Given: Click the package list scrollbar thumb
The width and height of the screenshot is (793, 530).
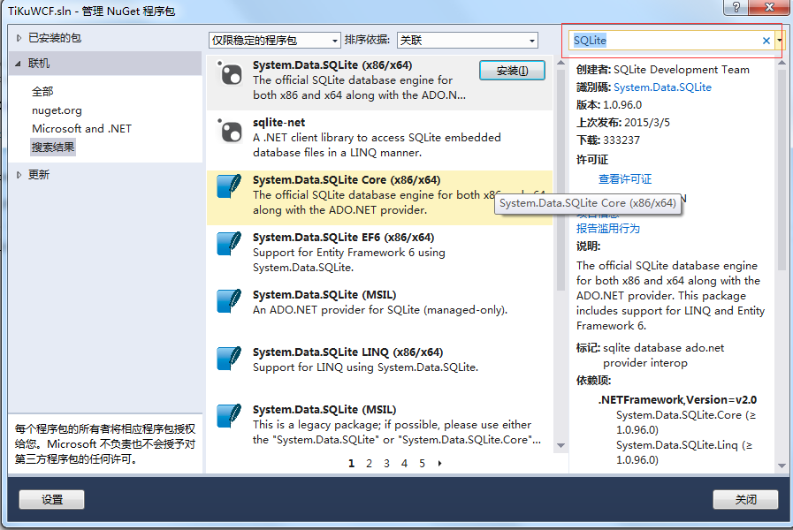Looking at the screenshot, I should 560,179.
